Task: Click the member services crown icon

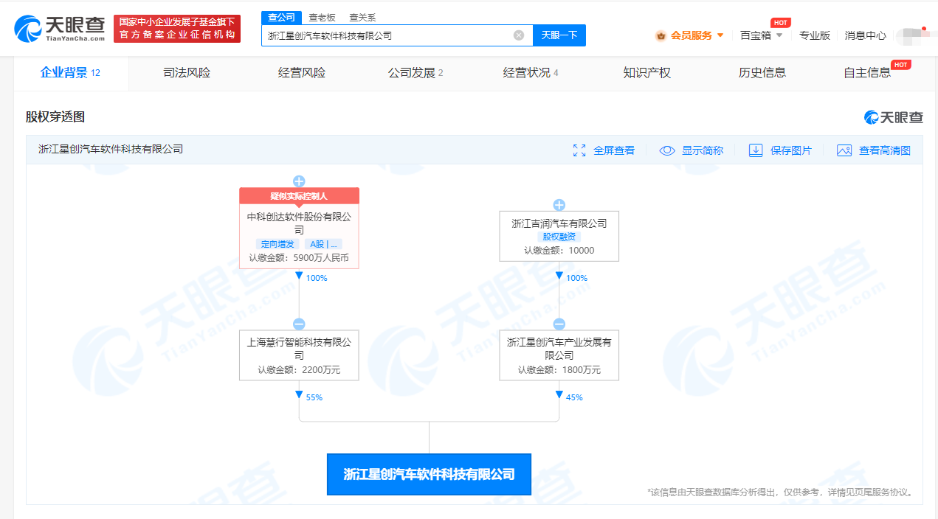Action: tap(661, 35)
